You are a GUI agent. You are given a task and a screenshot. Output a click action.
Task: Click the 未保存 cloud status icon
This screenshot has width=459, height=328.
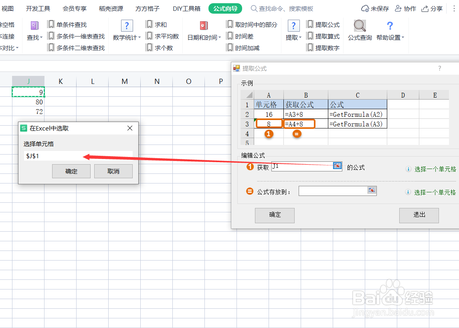pos(365,8)
